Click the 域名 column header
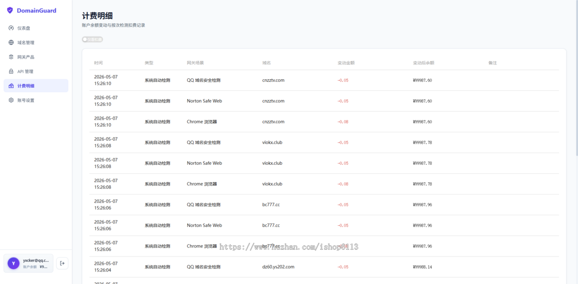Viewport: 578px width, 284px height. click(266, 63)
